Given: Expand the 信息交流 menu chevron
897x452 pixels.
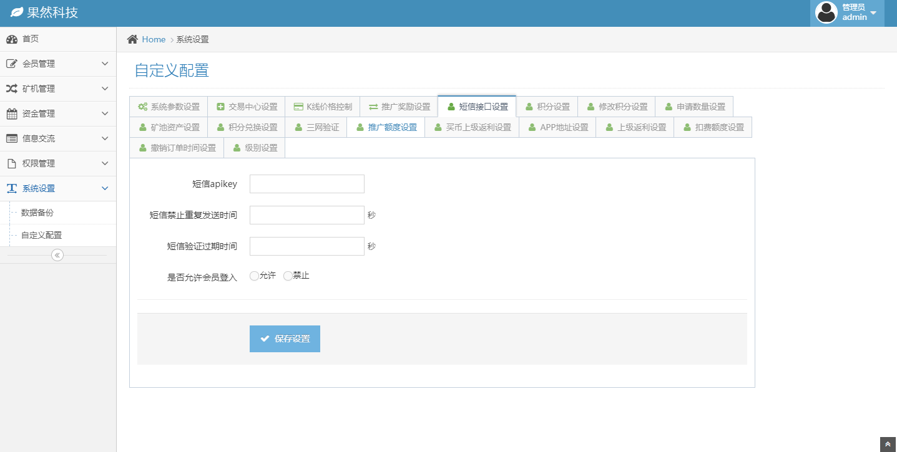Looking at the screenshot, I should [x=105, y=138].
